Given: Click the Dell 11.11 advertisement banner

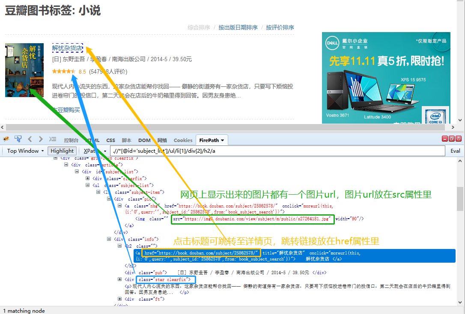Looking at the screenshot, I should point(386,77).
